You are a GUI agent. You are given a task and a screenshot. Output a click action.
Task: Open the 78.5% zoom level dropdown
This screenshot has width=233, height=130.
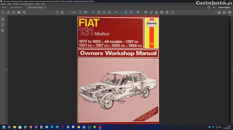[118, 12]
